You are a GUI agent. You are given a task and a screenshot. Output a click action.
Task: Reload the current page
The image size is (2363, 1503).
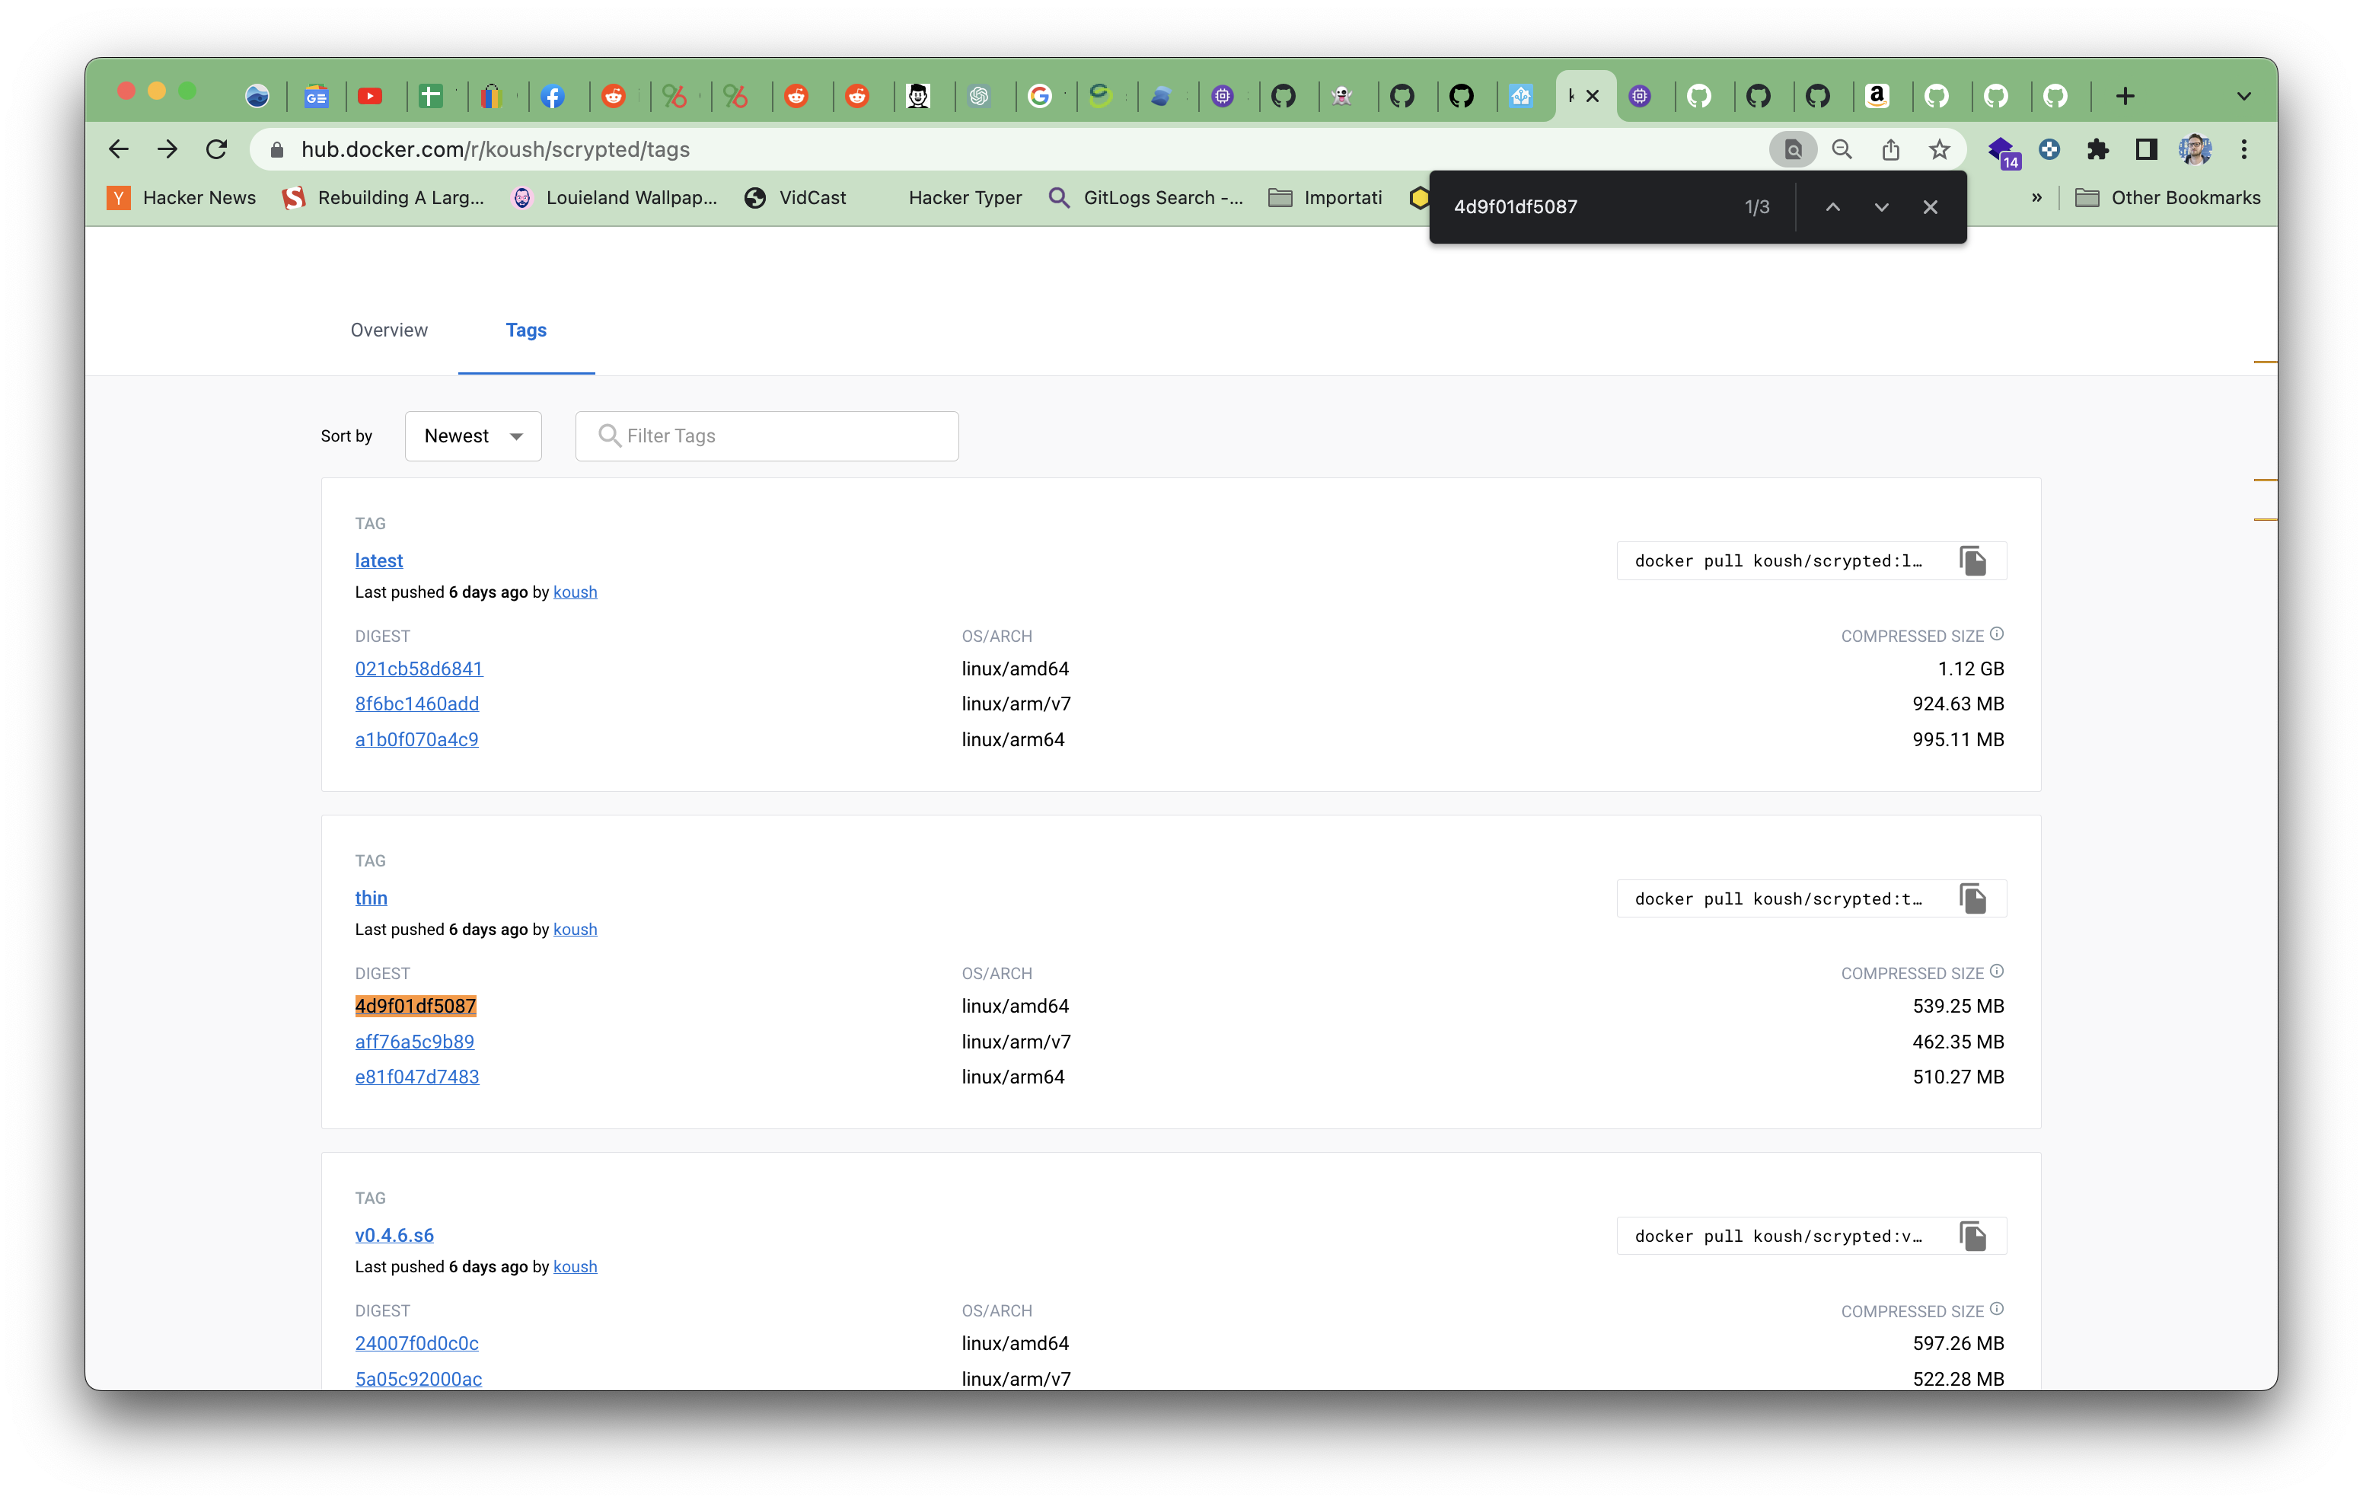pos(216,149)
